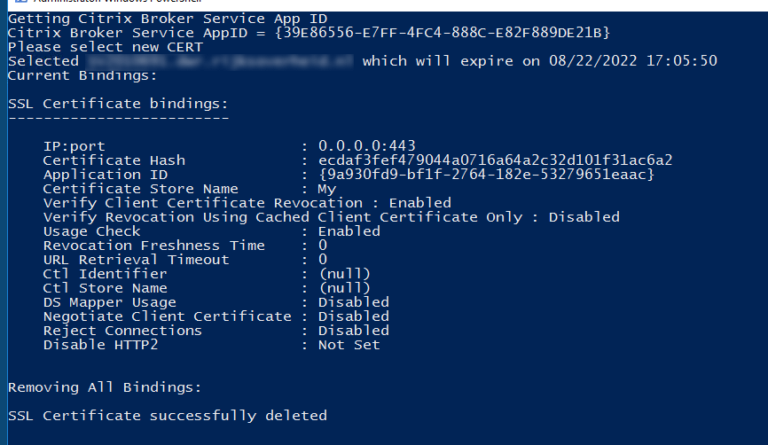This screenshot has height=445, width=768.
Task: Click the SSL Certificate successfully deleted message
Action: coord(167,416)
